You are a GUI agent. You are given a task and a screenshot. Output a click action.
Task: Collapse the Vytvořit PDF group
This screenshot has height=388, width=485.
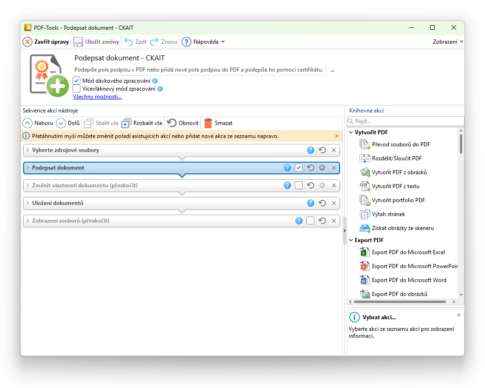point(351,132)
